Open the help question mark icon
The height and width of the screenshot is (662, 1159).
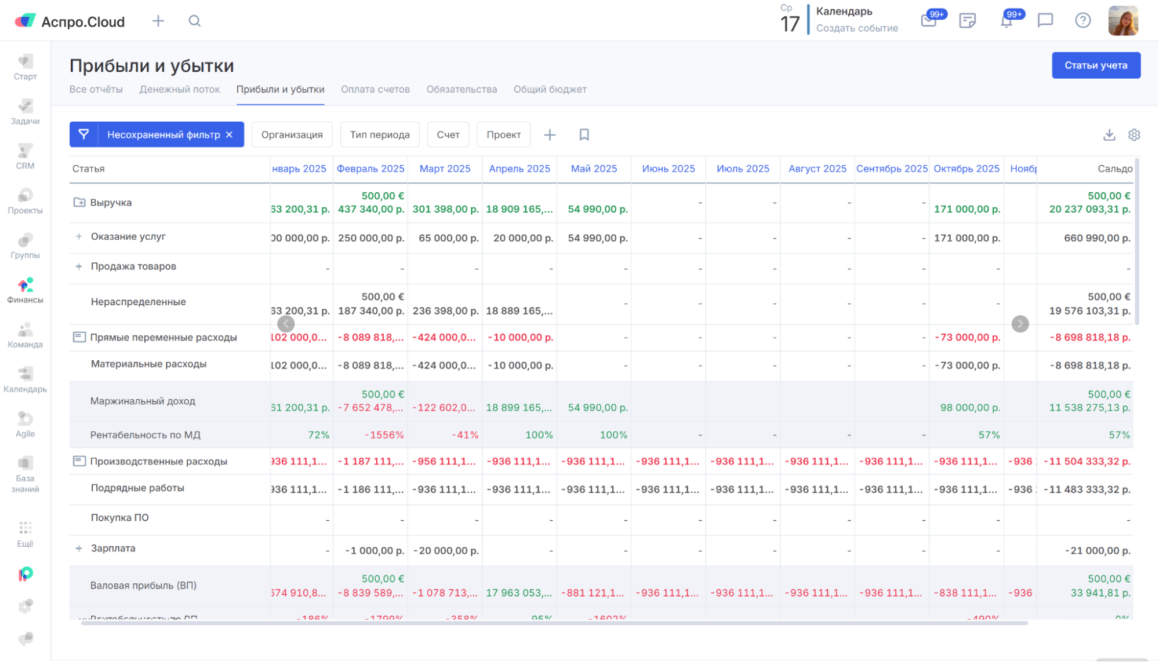1082,21
